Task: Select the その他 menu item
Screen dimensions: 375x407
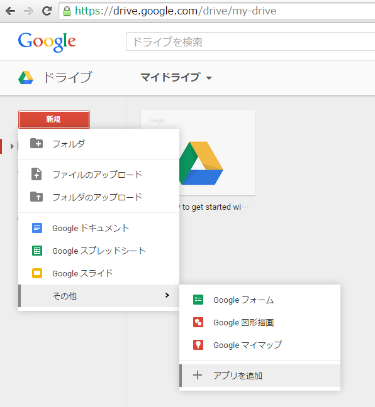Action: click(99, 296)
